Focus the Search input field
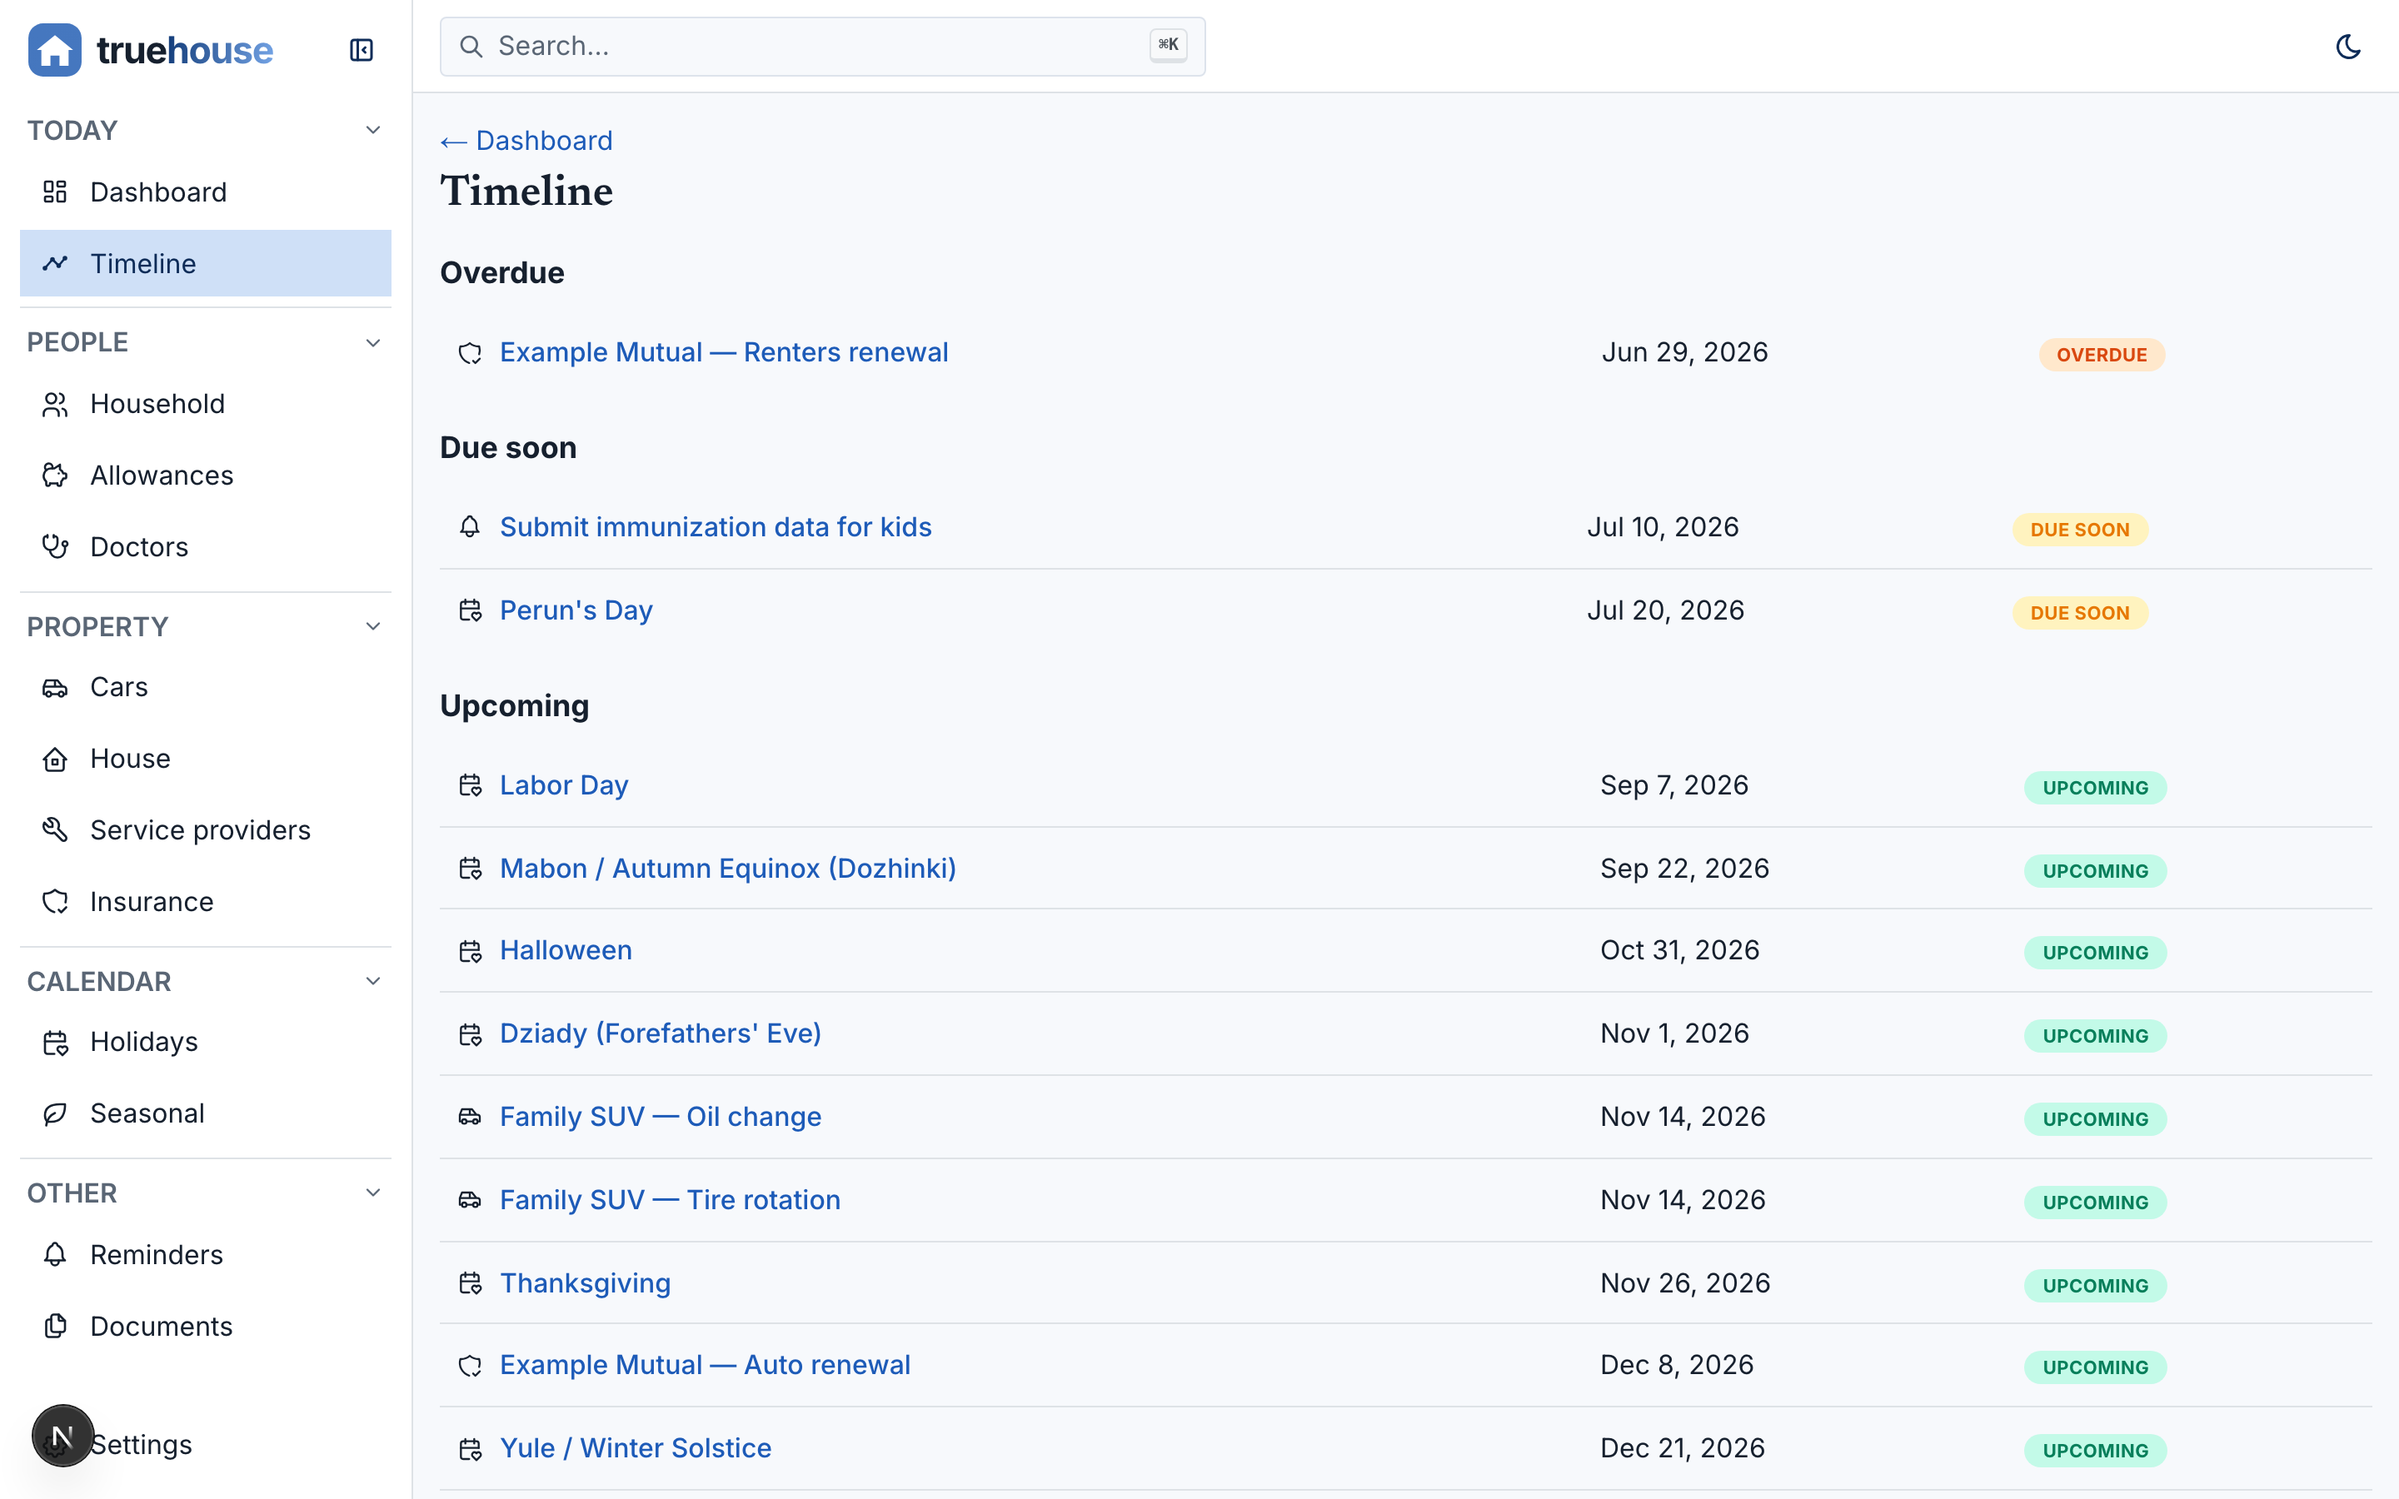Image resolution: width=2399 pixels, height=1499 pixels. [x=822, y=47]
